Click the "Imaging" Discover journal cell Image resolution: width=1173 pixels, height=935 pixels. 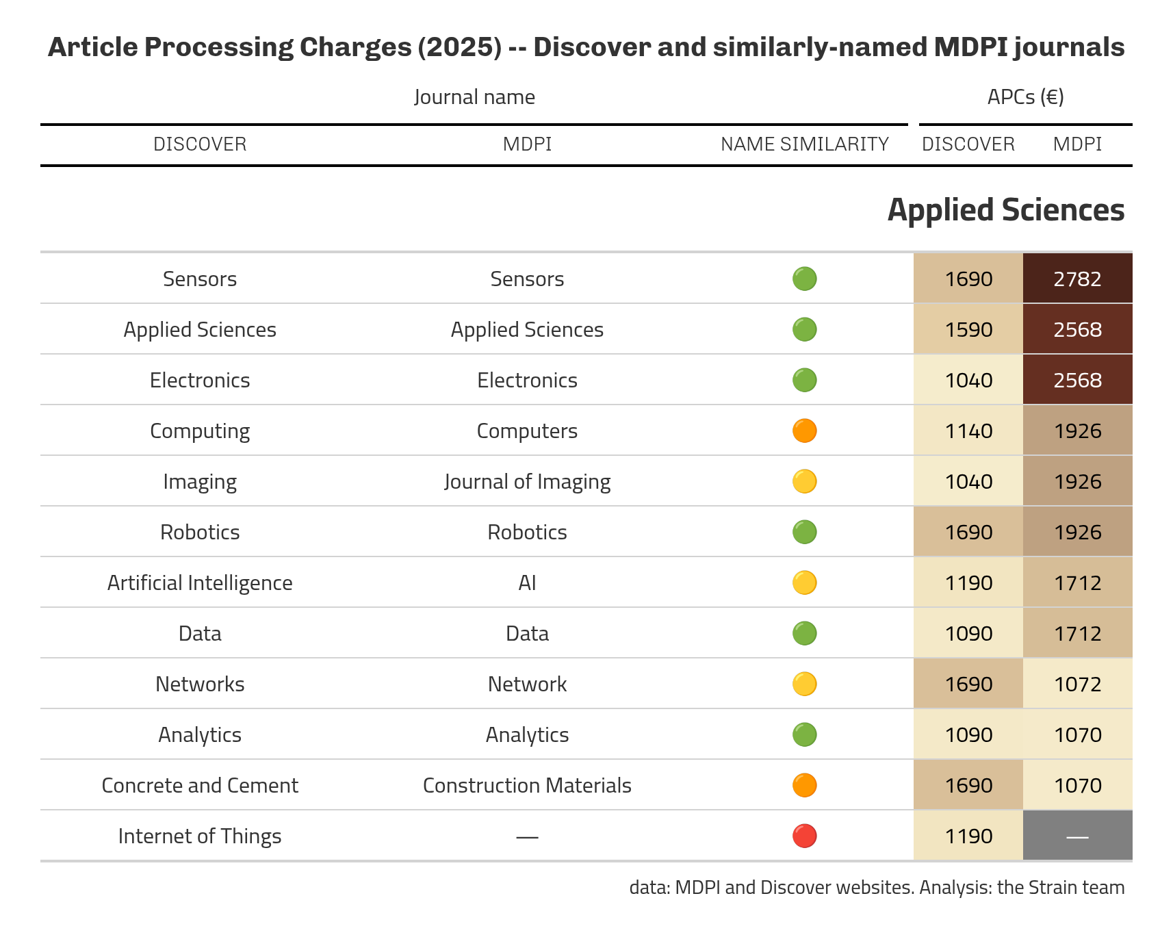pyautogui.click(x=200, y=482)
